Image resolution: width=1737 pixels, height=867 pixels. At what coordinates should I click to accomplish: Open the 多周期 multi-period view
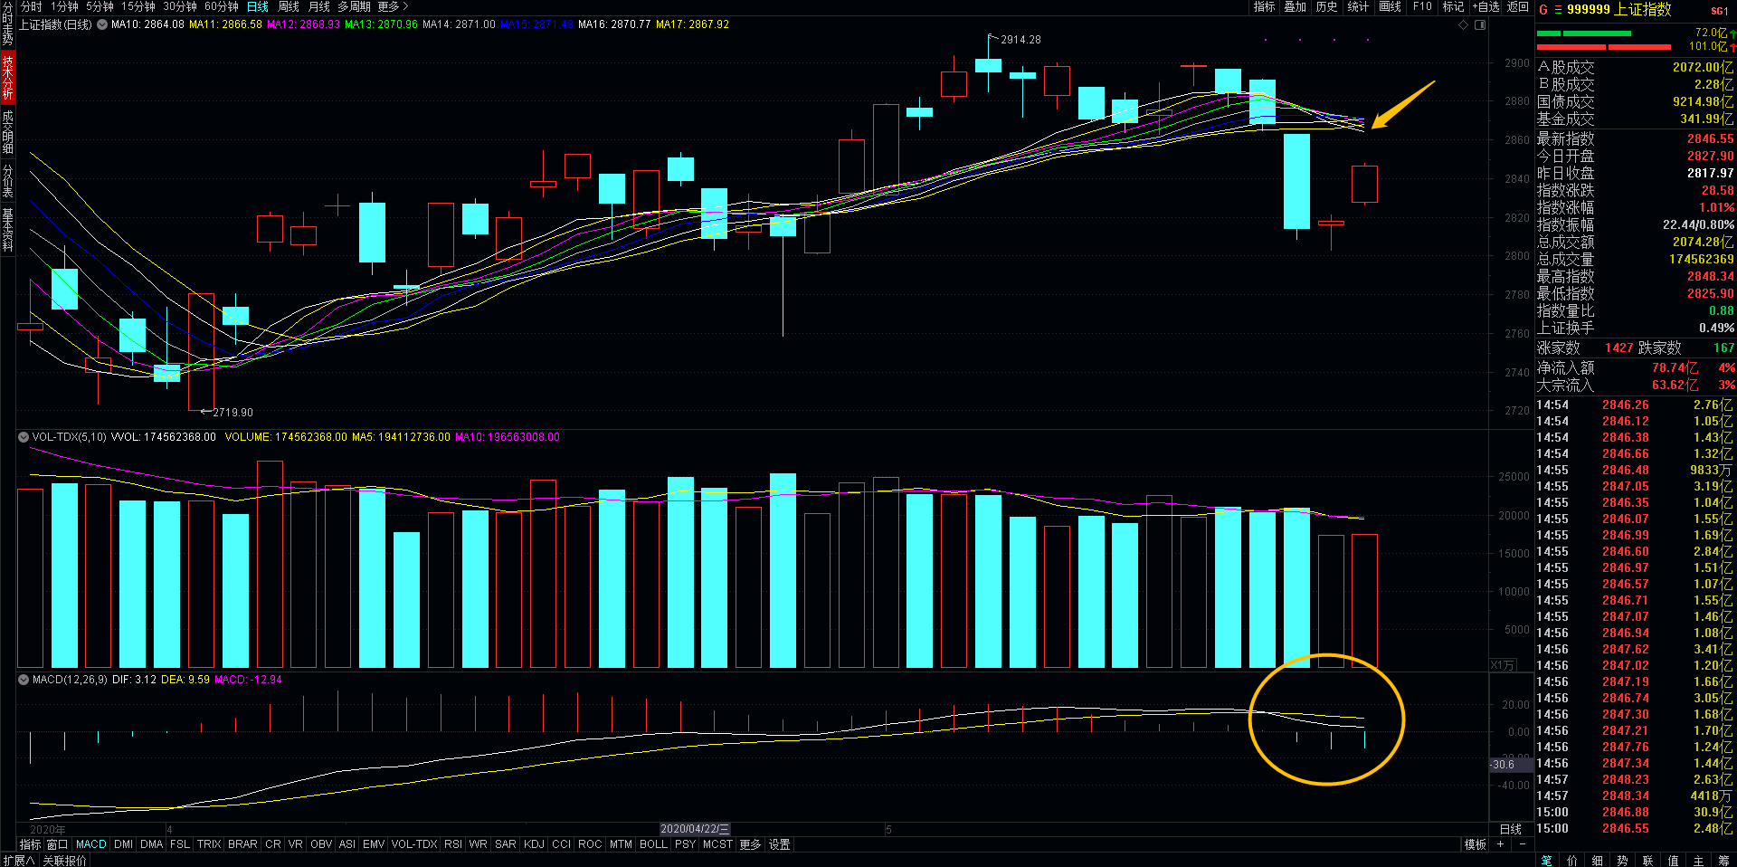point(355,6)
